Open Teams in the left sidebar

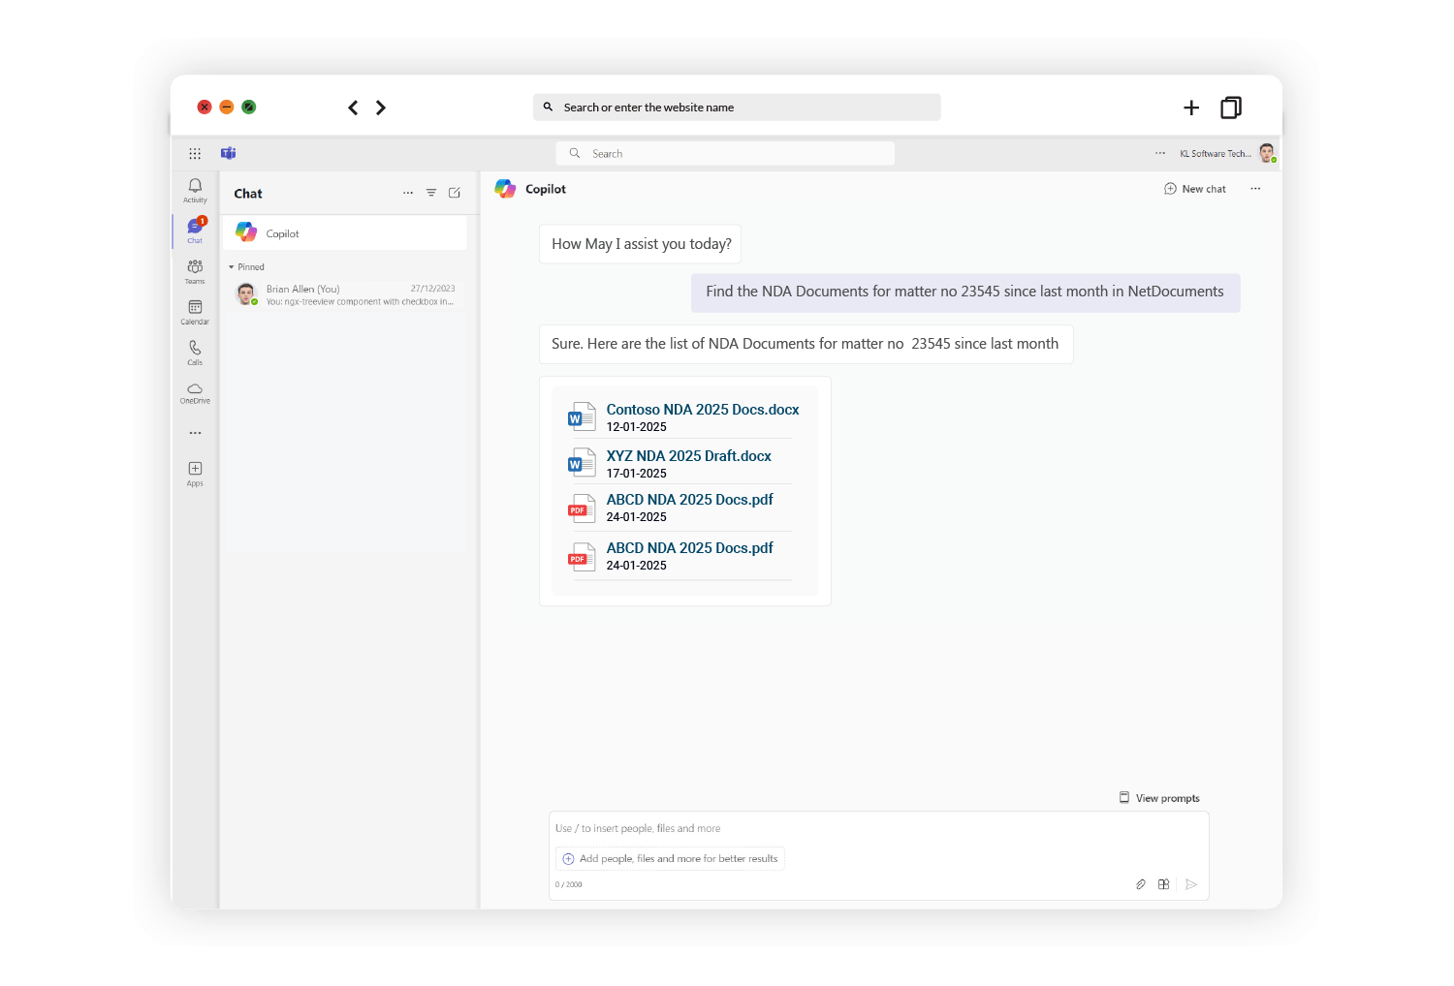click(195, 271)
